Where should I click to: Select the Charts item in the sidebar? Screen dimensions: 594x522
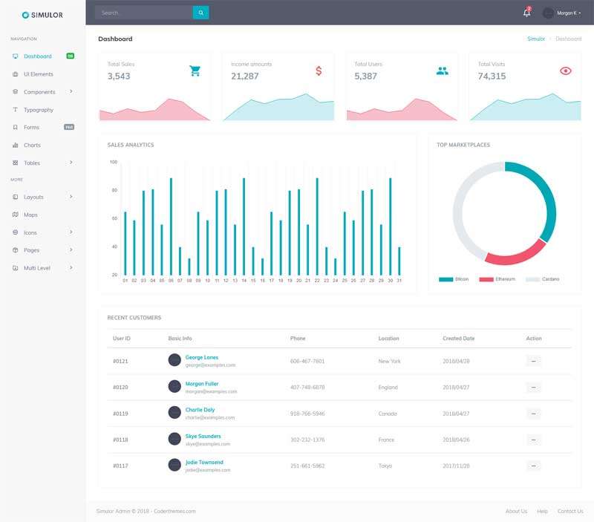pyautogui.click(x=33, y=145)
